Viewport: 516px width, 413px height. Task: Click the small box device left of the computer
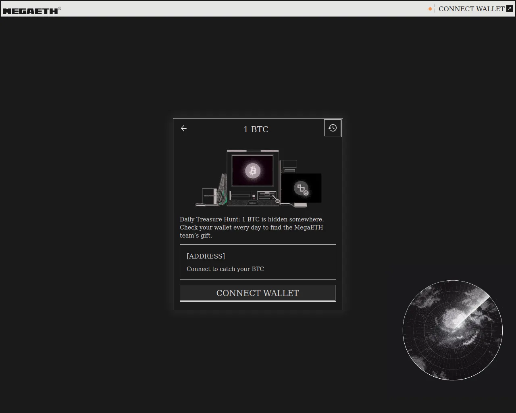coord(208,196)
